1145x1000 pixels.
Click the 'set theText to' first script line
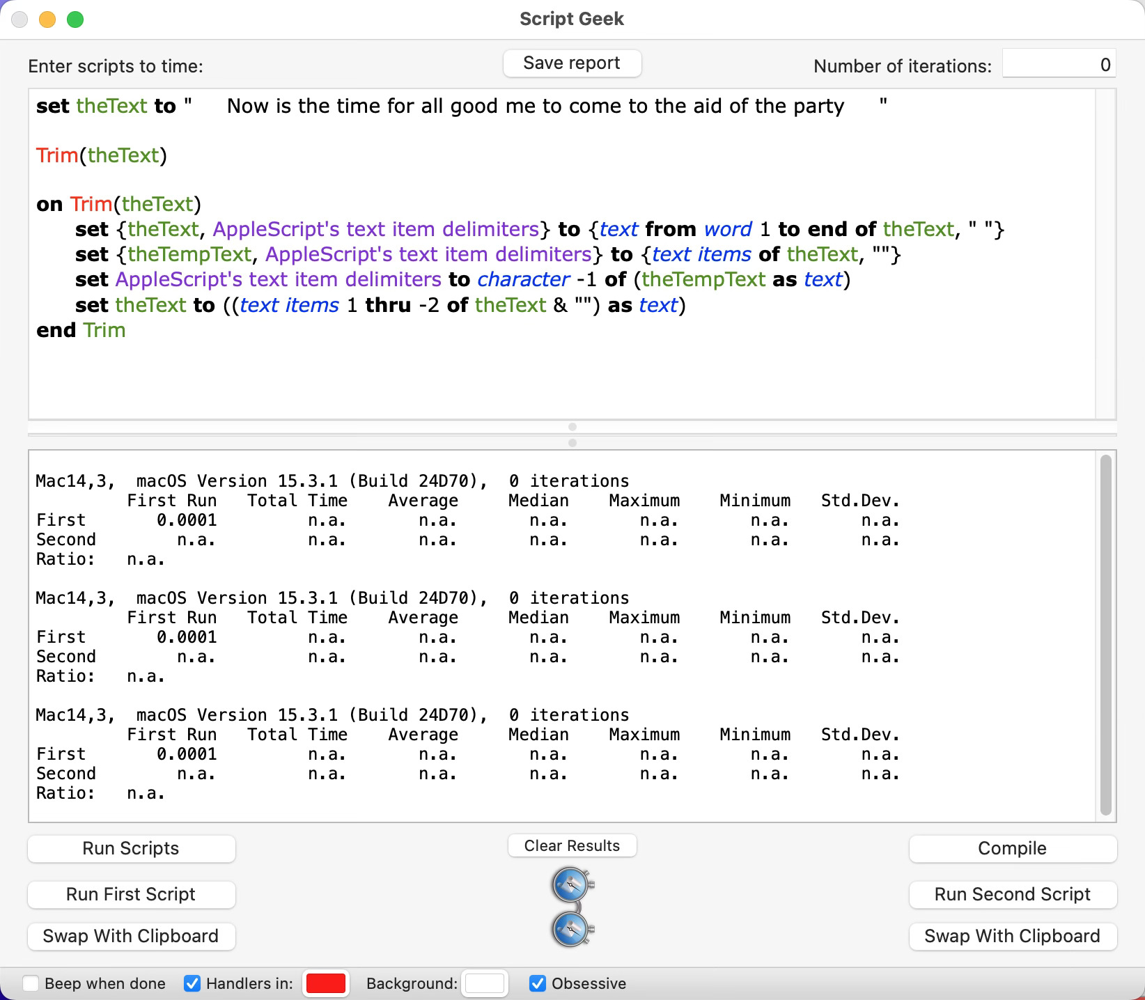click(462, 106)
